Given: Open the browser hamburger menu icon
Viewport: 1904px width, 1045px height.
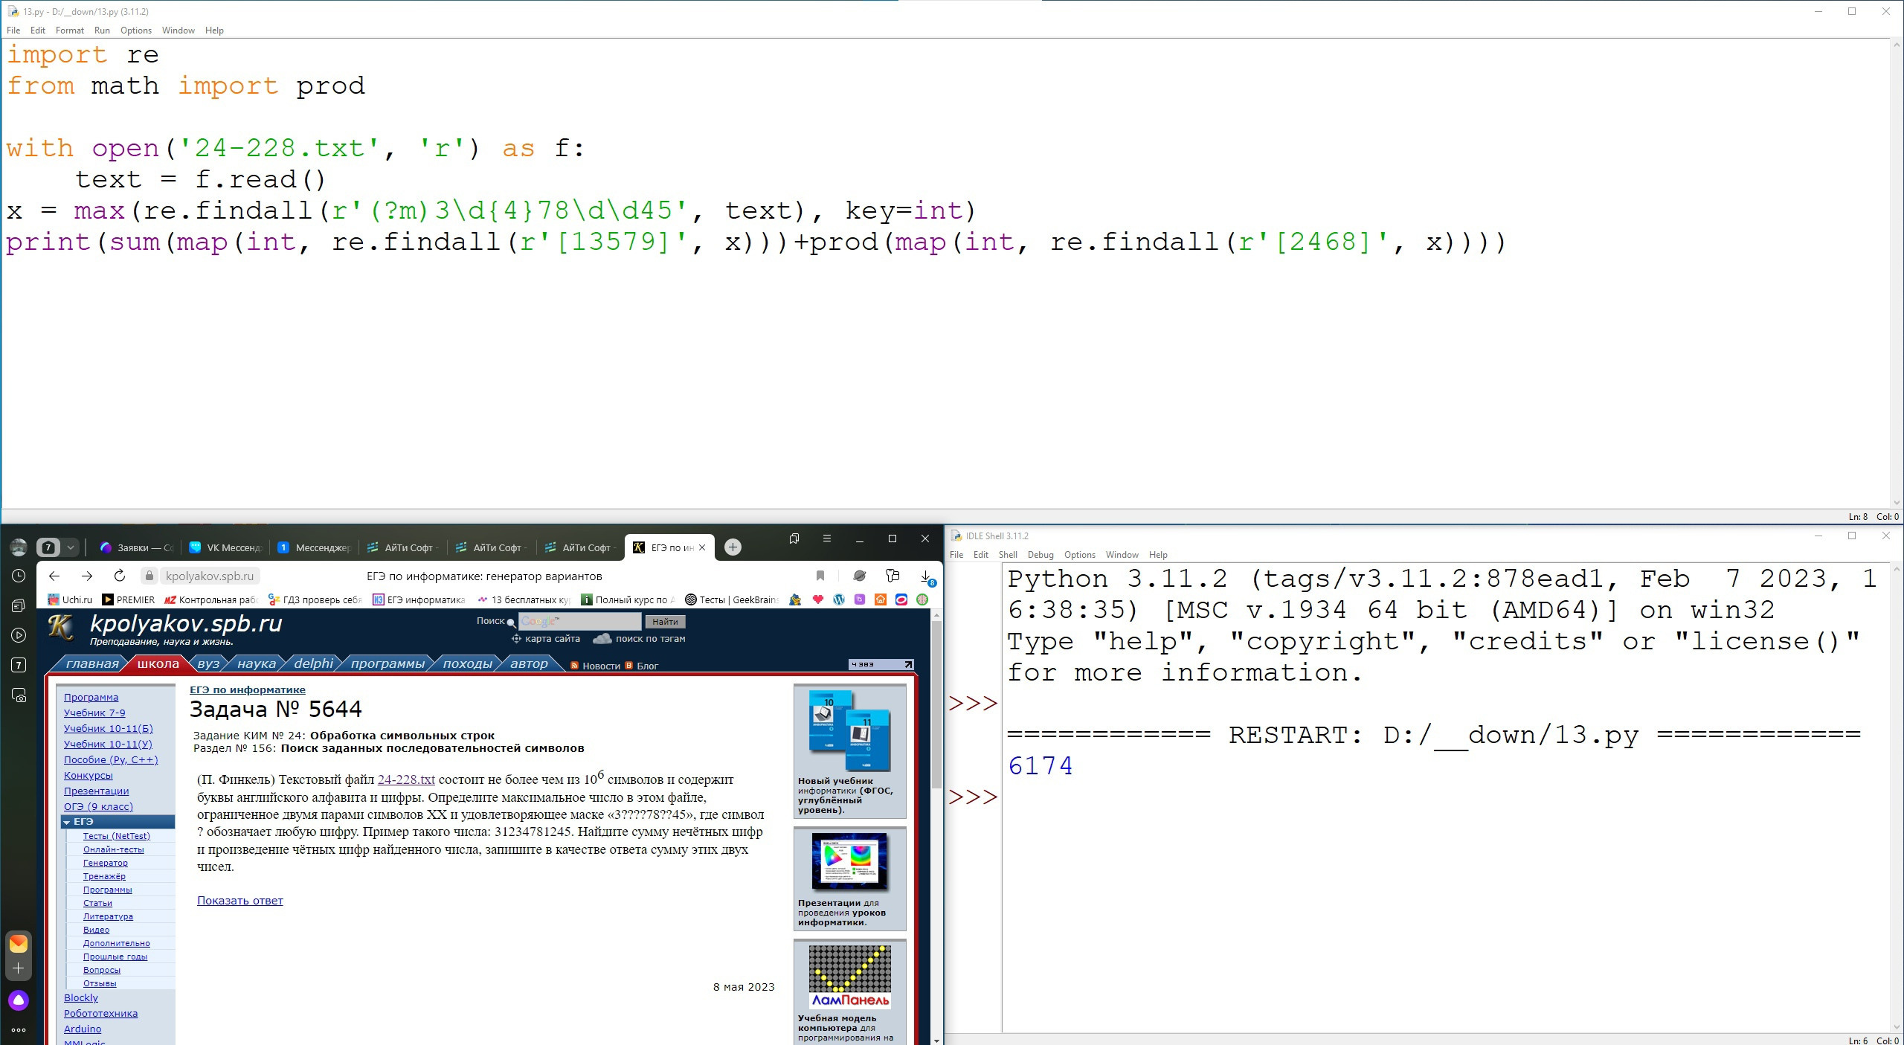Looking at the screenshot, I should pyautogui.click(x=827, y=538).
